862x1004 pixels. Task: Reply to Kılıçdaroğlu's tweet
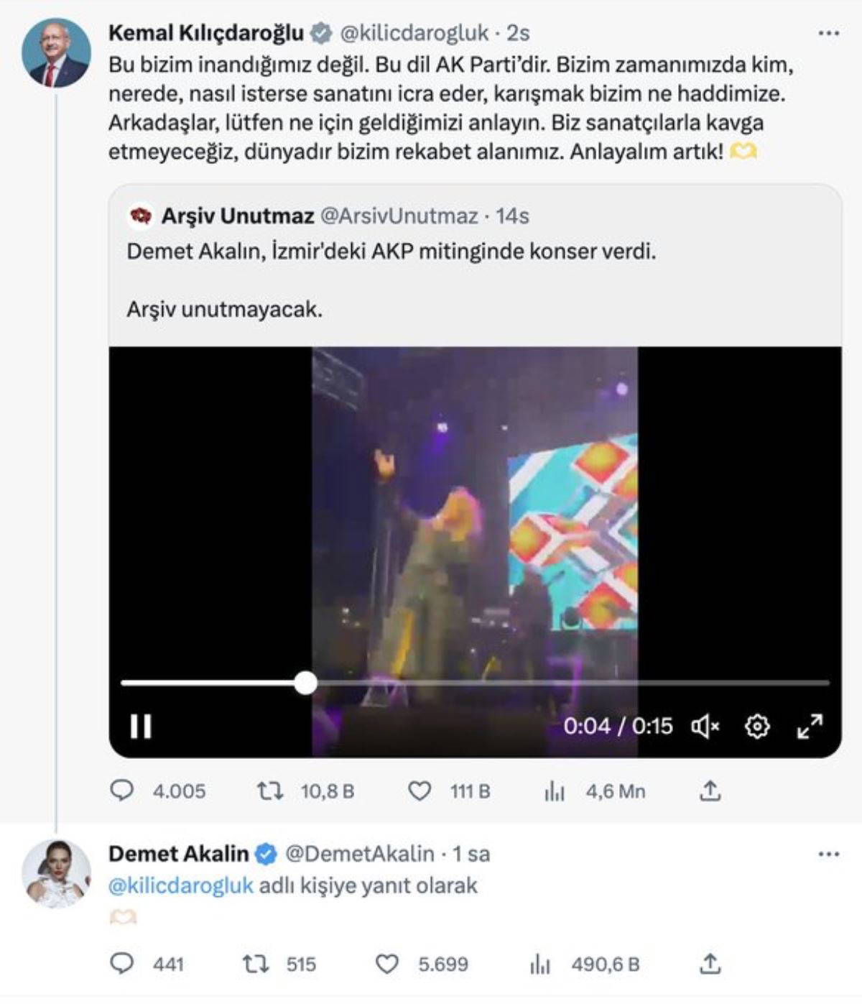point(122,791)
